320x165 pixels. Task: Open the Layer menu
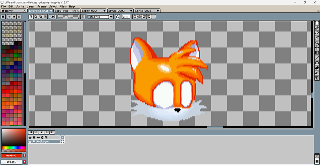coord(31,6)
